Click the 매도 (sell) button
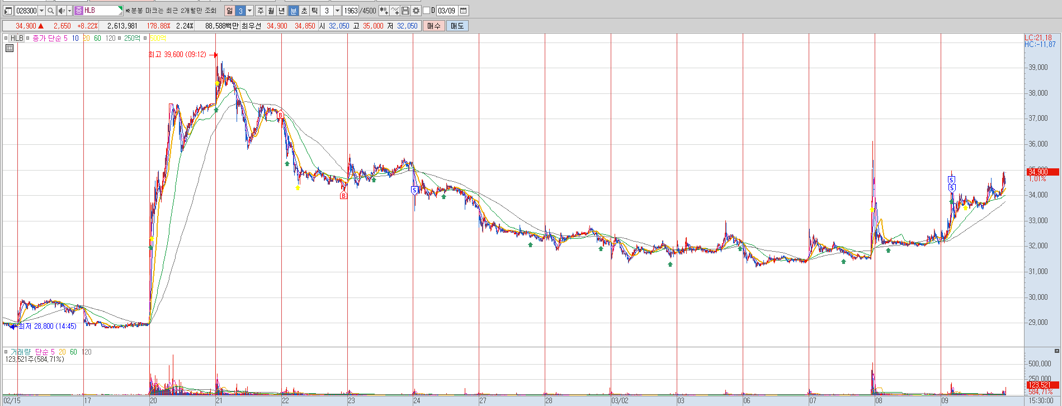The width and height of the screenshot is (1062, 406). click(x=457, y=26)
